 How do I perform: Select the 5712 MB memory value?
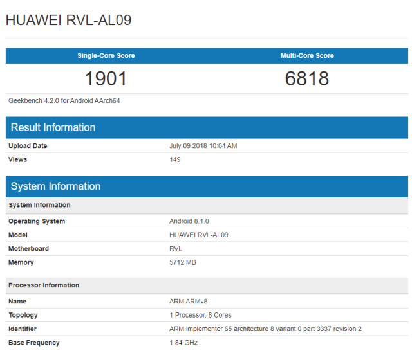183,262
